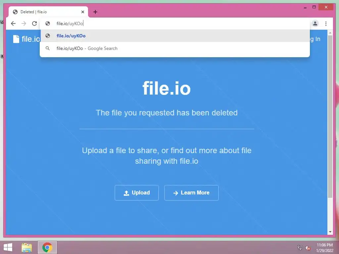Select the 'Deleted | file.io' tab
This screenshot has height=254, width=339.
pos(48,12)
